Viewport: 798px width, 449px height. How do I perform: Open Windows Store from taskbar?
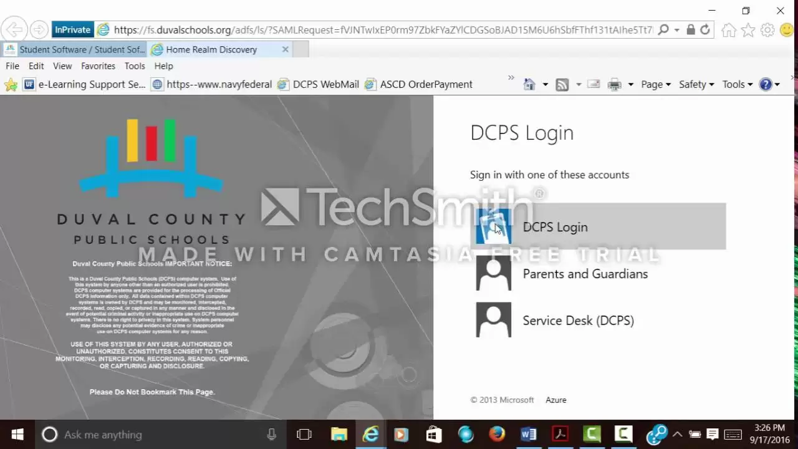coord(433,435)
